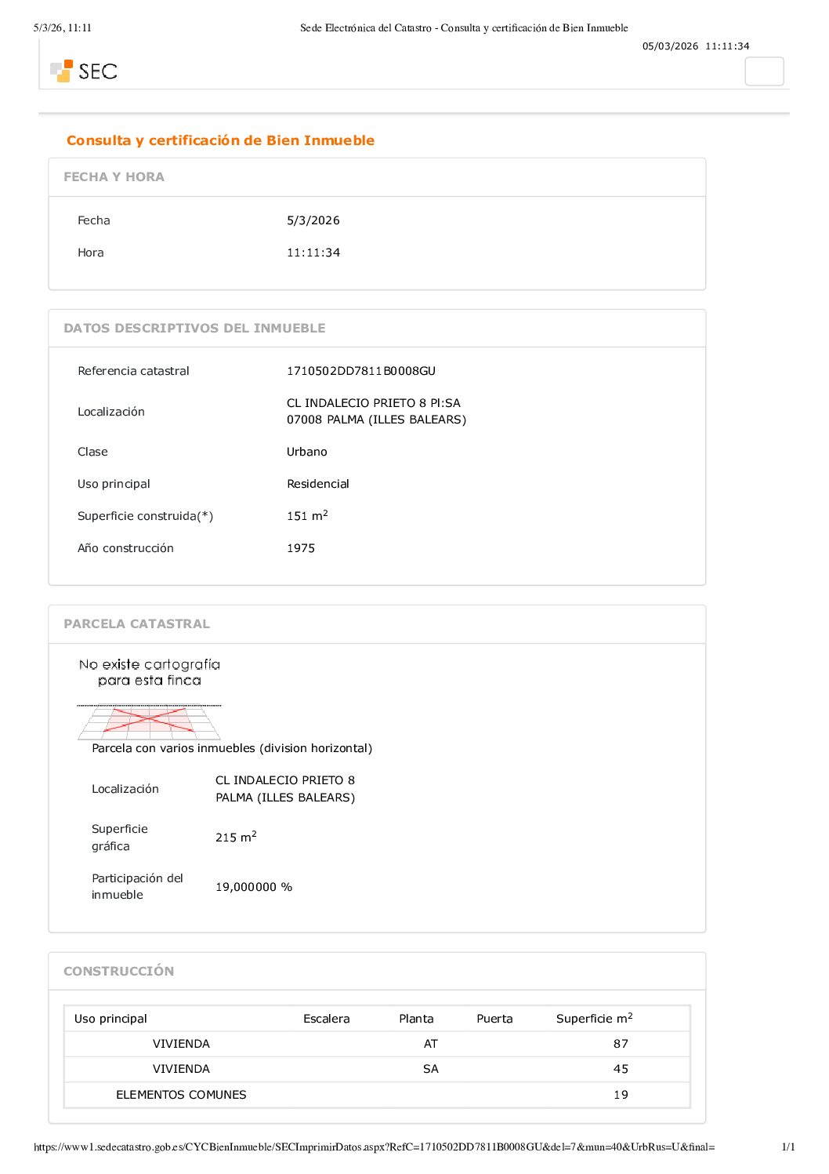Select the 'Consulta y certificación de Bien Inmueble' title
Viewport: 829px width, 1174px height.
coord(220,140)
